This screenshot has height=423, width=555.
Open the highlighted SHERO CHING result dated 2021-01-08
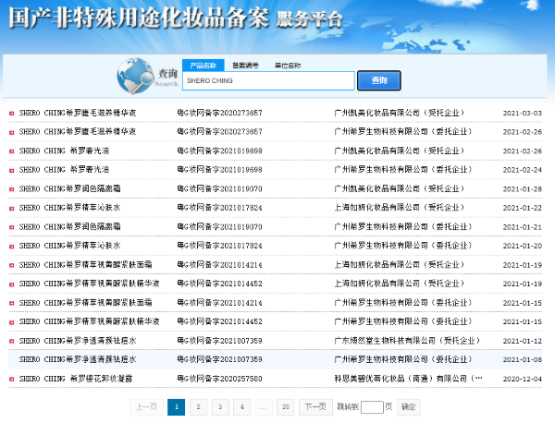(78, 359)
